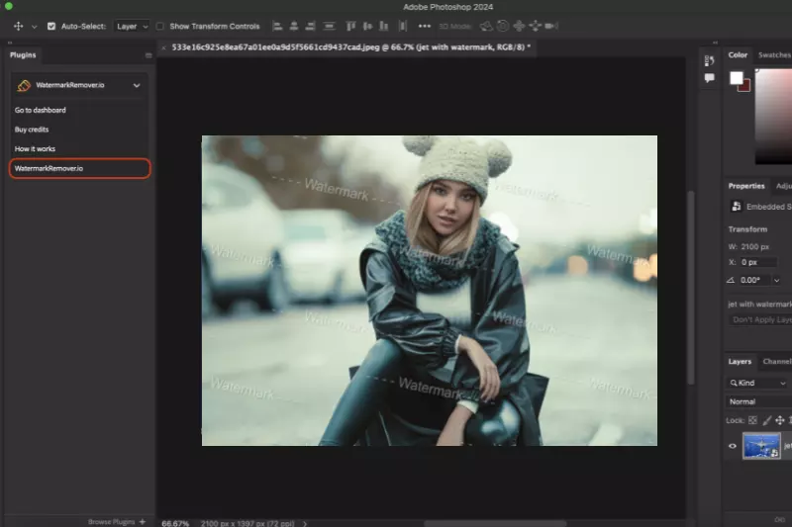The width and height of the screenshot is (792, 527).
Task: Click the WatermarkRemover.io eraser logo
Action: [24, 86]
